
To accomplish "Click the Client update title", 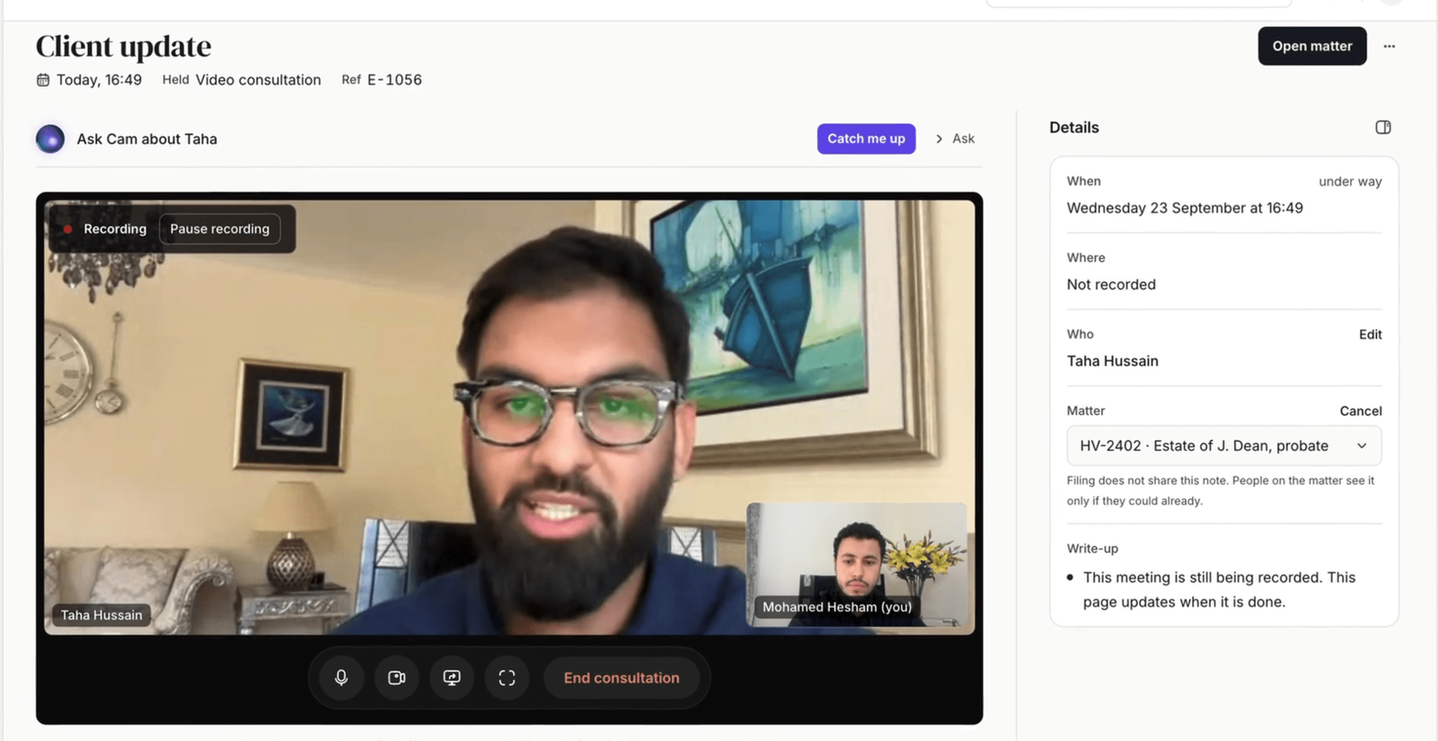I will pos(123,46).
